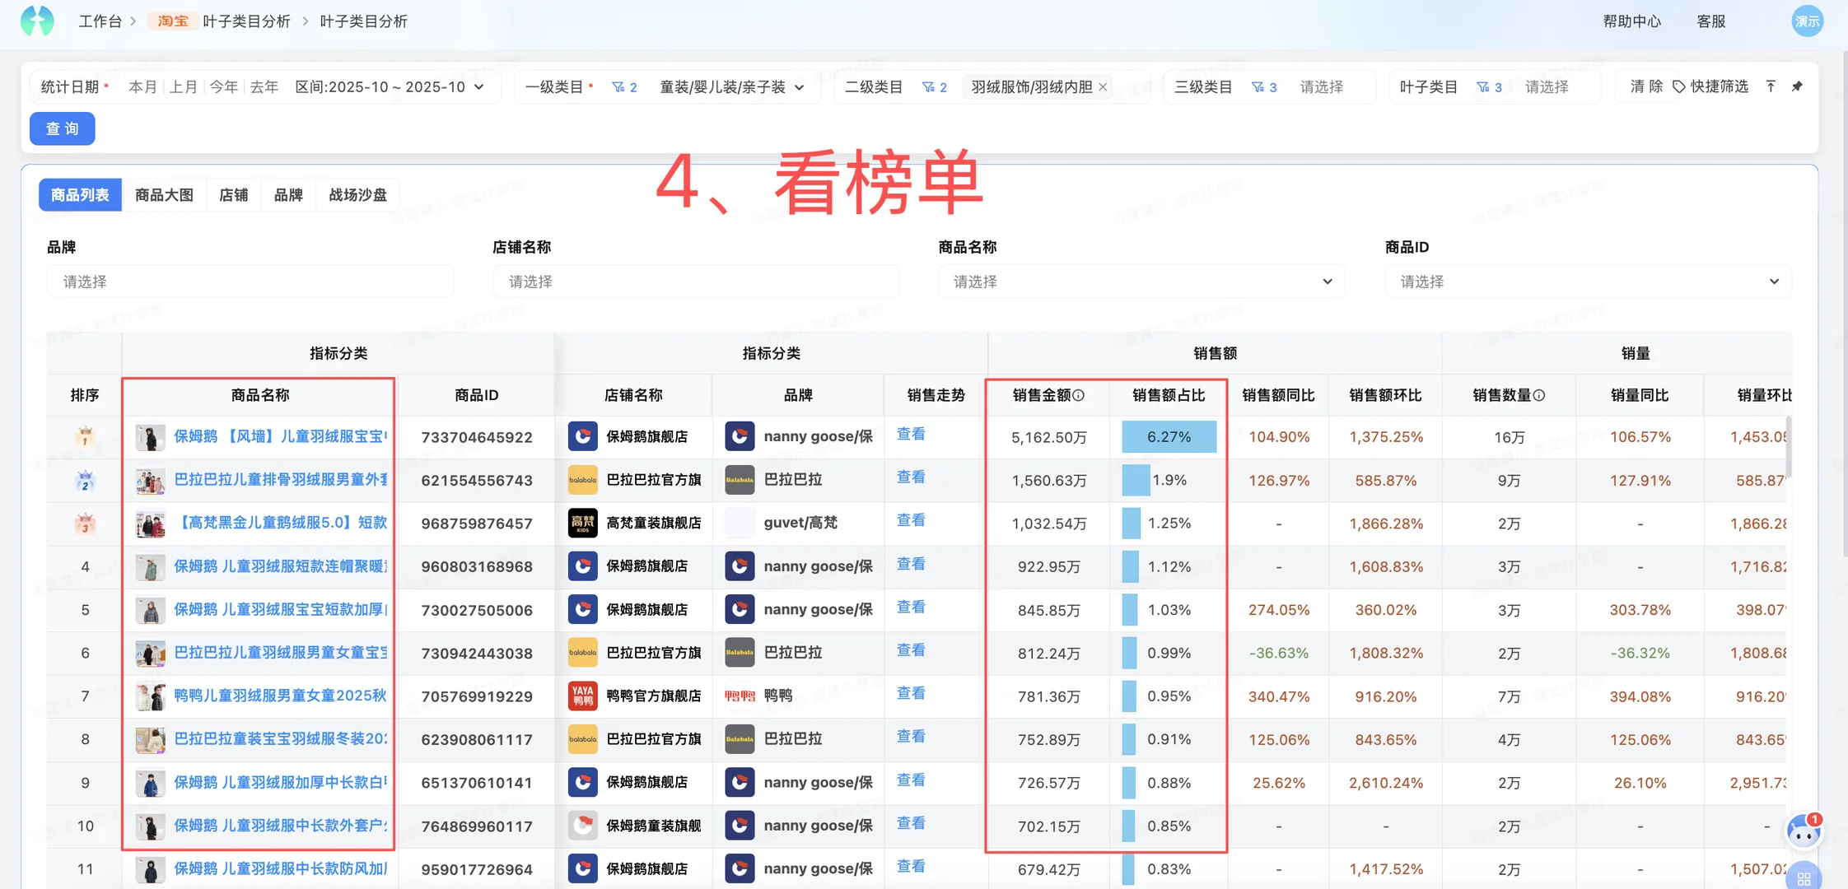This screenshot has width=1848, height=889.
Task: Go to 工作台 breadcrumb
Action: 100,21
